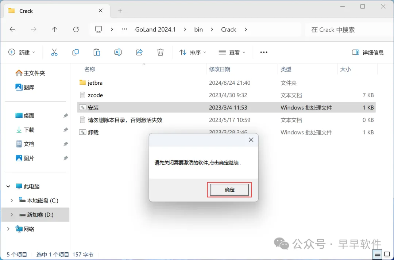The width and height of the screenshot is (394, 260).
Task: Select the 卸载 batch file
Action: coord(227,132)
